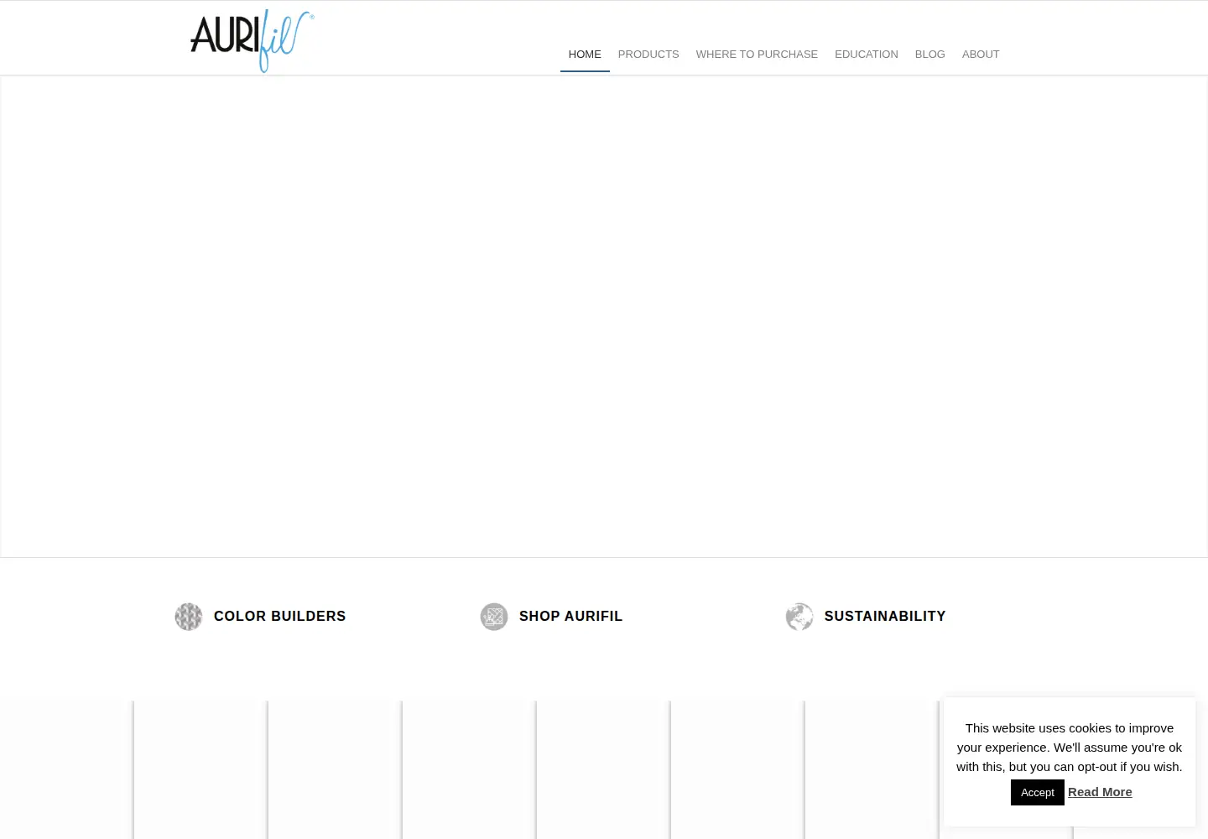The height and width of the screenshot is (839, 1208).
Task: Go to the Home menu item
Action: click(x=585, y=55)
